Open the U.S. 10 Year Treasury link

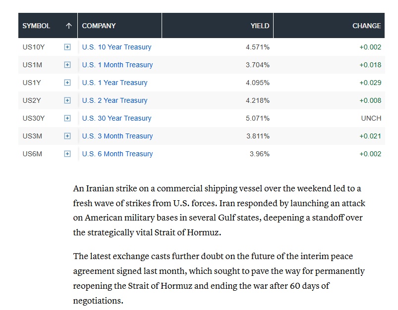coord(116,47)
